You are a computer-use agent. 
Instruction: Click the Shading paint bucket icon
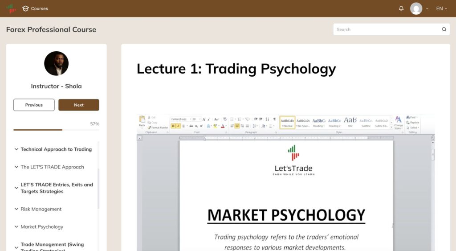tap(264, 126)
